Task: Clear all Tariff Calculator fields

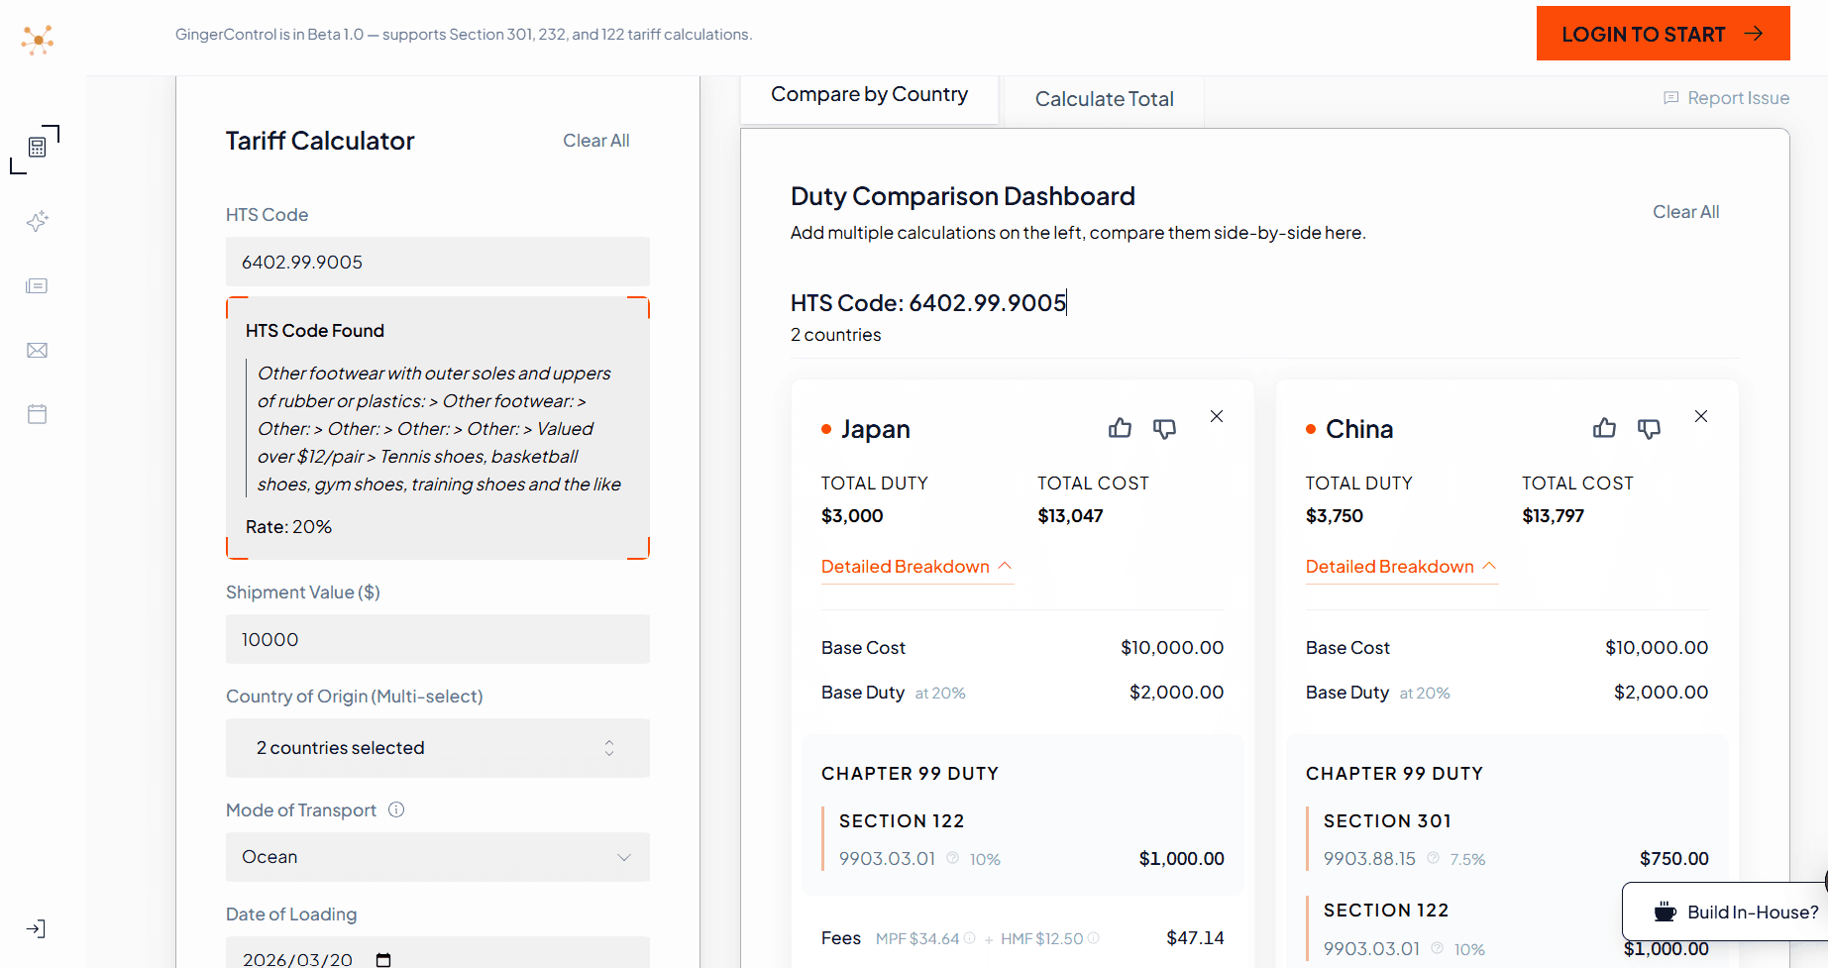Action: (596, 141)
